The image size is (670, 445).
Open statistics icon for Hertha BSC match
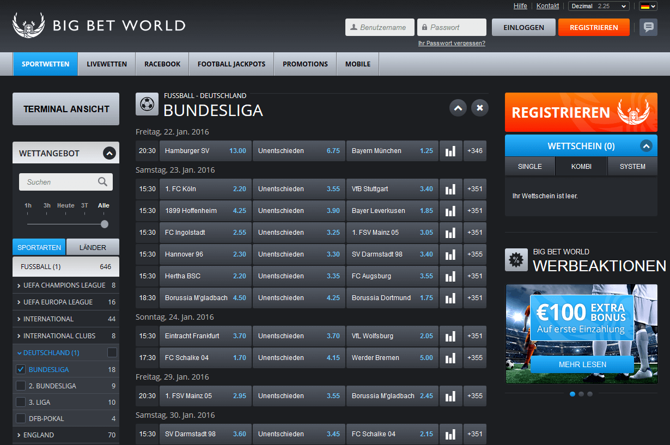click(450, 276)
